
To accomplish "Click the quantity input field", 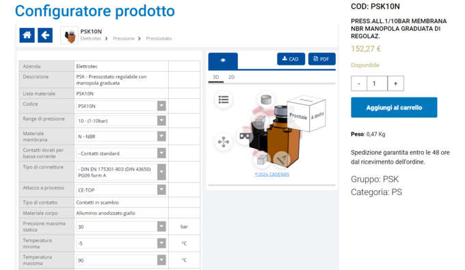I will point(377,84).
